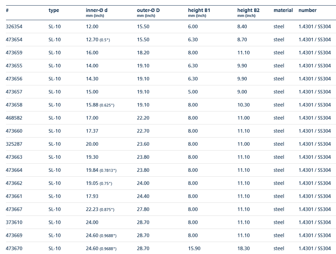Select part number 473659
The width and height of the screenshot is (336, 254).
click(x=14, y=53)
